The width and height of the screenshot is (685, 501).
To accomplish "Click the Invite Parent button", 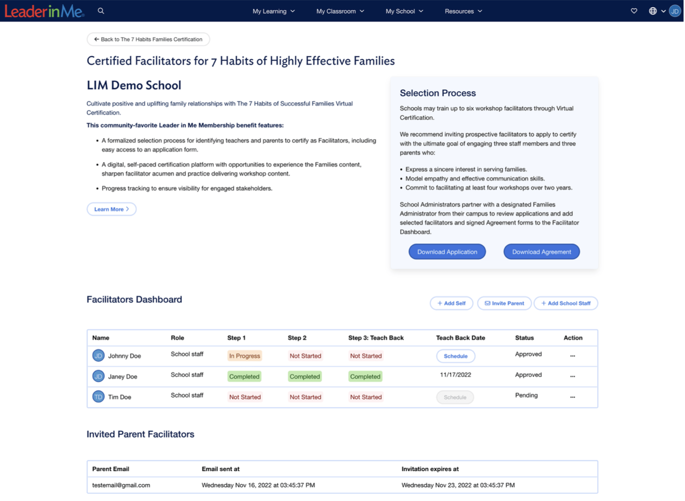I will [504, 303].
